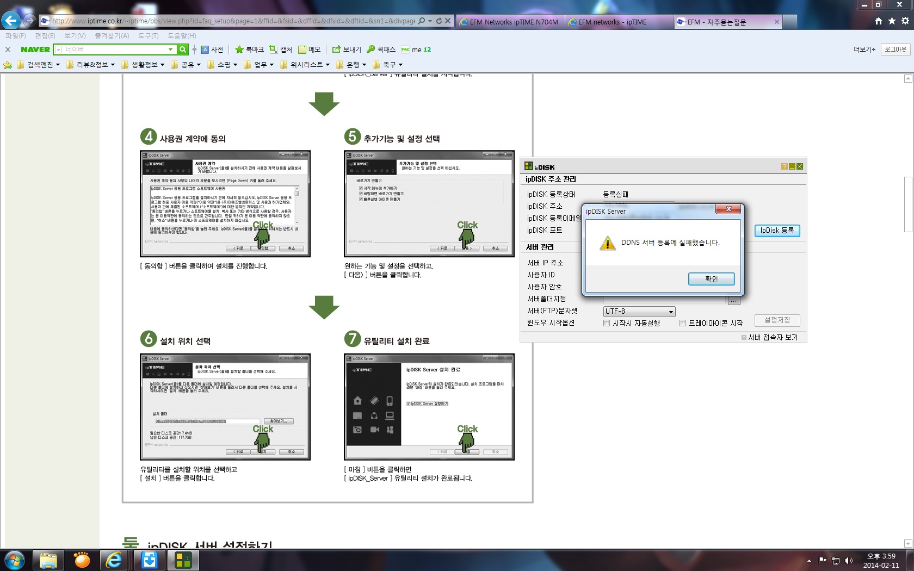Expand the 리뷰&정보 favorites folder
Image resolution: width=914 pixels, height=571 pixels.
tap(90, 65)
